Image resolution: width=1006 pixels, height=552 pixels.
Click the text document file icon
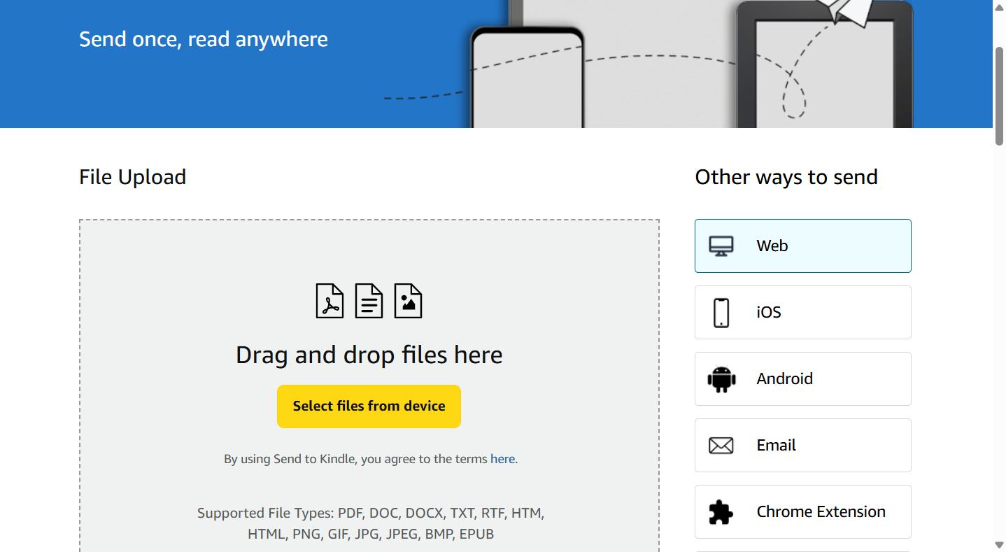(369, 301)
